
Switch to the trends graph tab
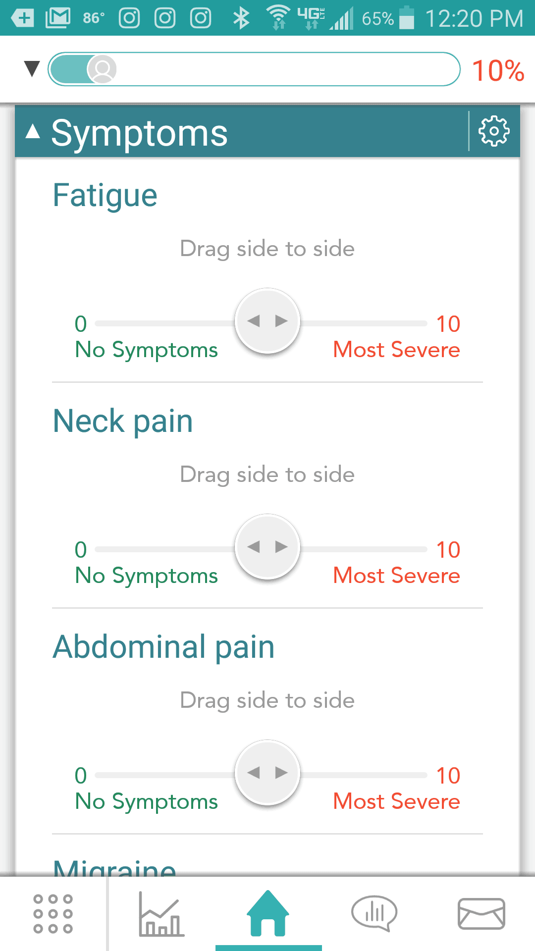(160, 914)
